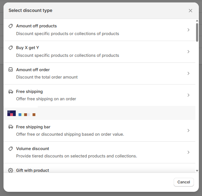Click 'Discount the total order amount' description
The width and height of the screenshot is (202, 196).
47,77
